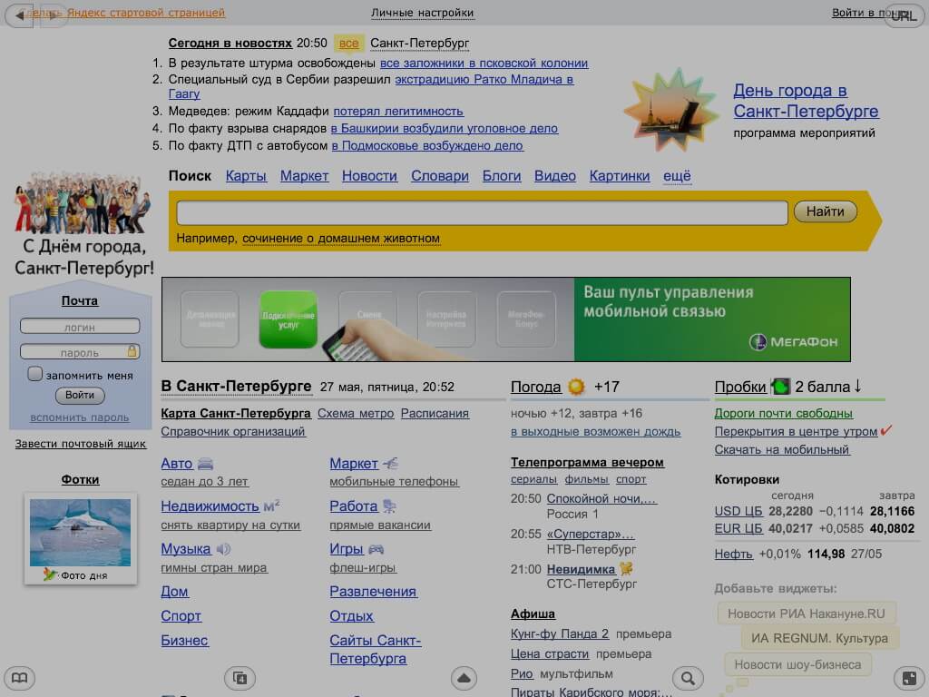Click the m² icon beside Недвижимость
This screenshot has height=697, width=929.
pyautogui.click(x=271, y=506)
